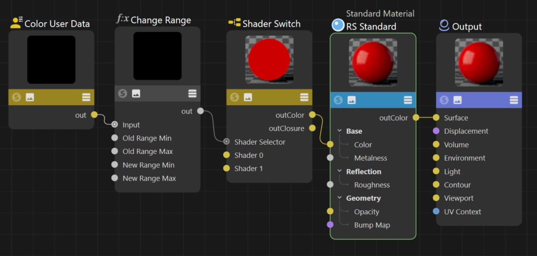Select the RS Standard node title
The image size is (537, 256).
pos(371,27)
